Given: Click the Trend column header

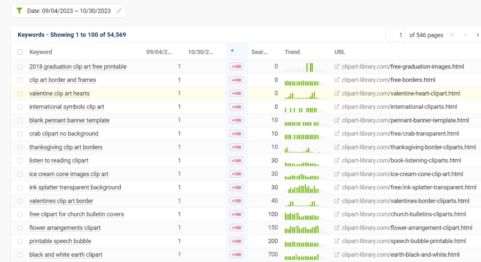Looking at the screenshot, I should click(292, 52).
